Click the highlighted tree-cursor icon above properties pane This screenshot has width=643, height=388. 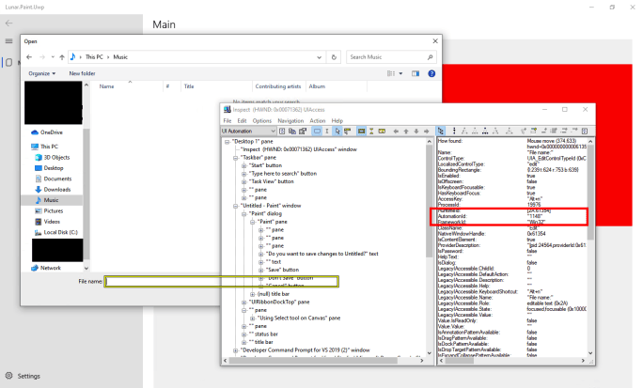[x=441, y=132]
